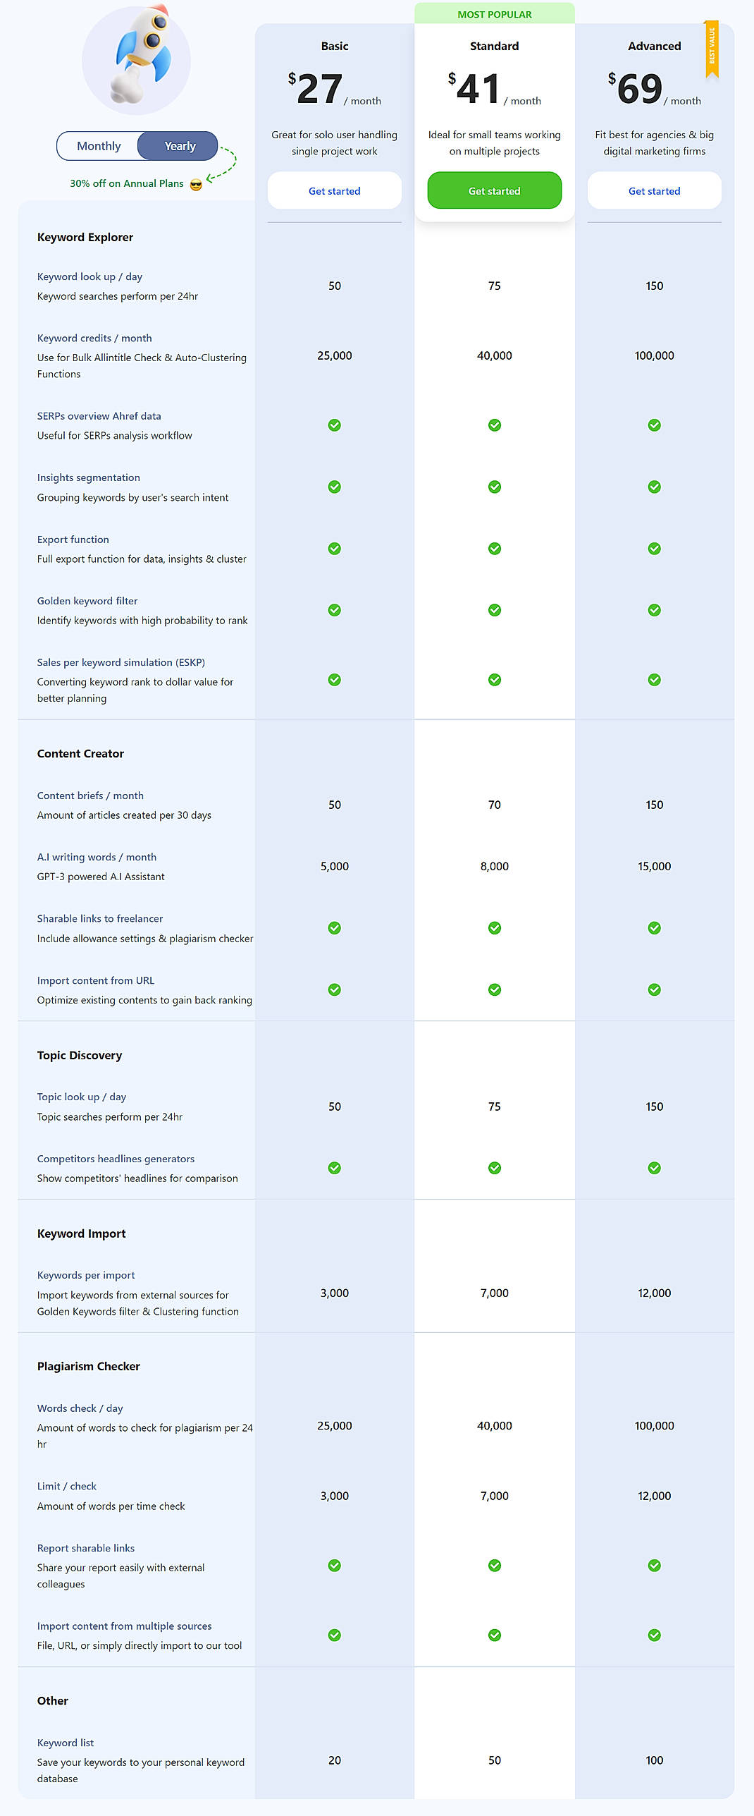Screen dimensions: 754x1816
Task: Click Basic plan's SERPs overview Ahref data checkmark
Action: coord(334,425)
